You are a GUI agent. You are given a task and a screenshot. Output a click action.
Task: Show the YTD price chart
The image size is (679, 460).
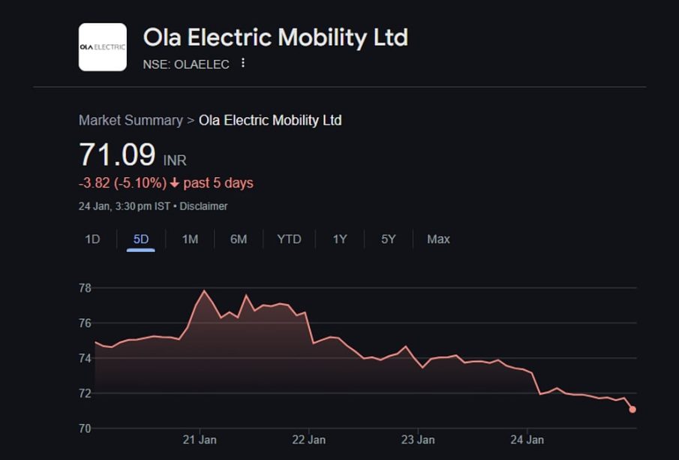coord(289,239)
